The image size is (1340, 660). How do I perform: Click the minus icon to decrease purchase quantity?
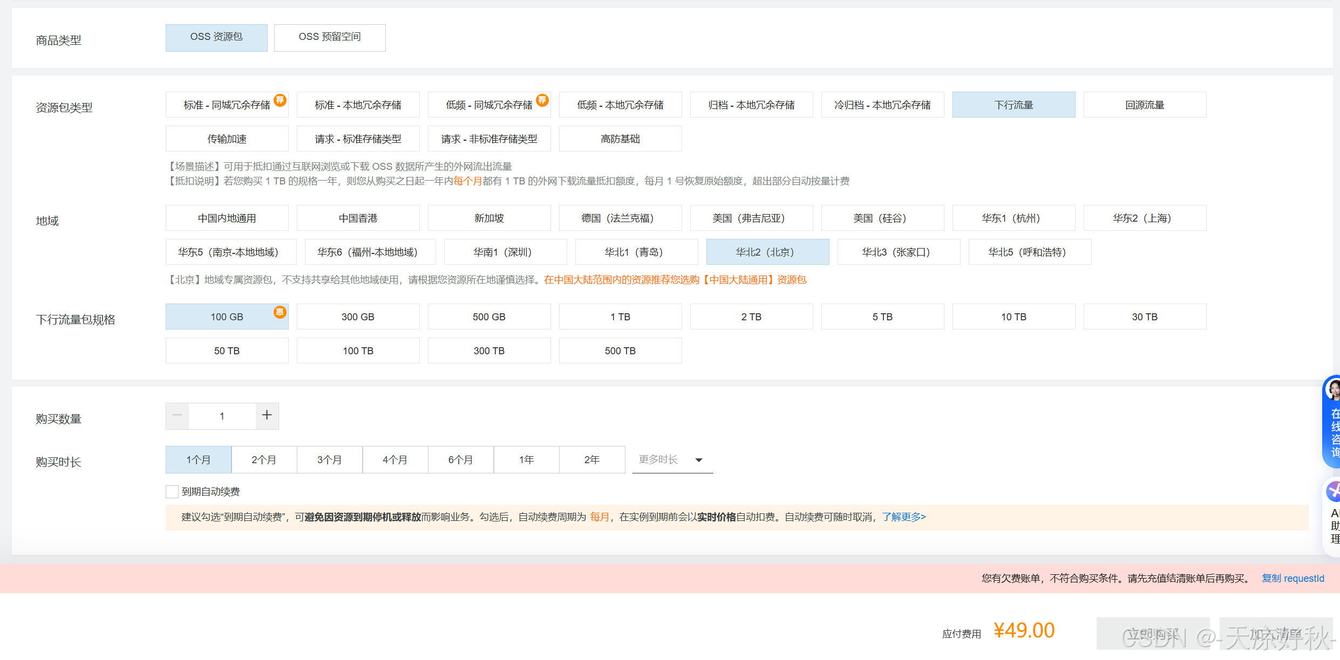pos(178,416)
